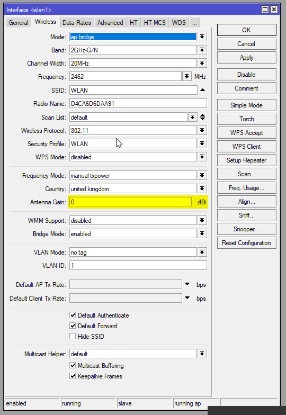Screen dimensions: 286x415
Task: Click the Disable button
Action: (247, 74)
